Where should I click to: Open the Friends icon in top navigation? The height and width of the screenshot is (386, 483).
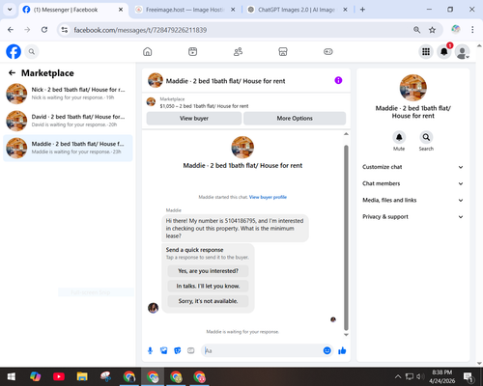pos(238,51)
